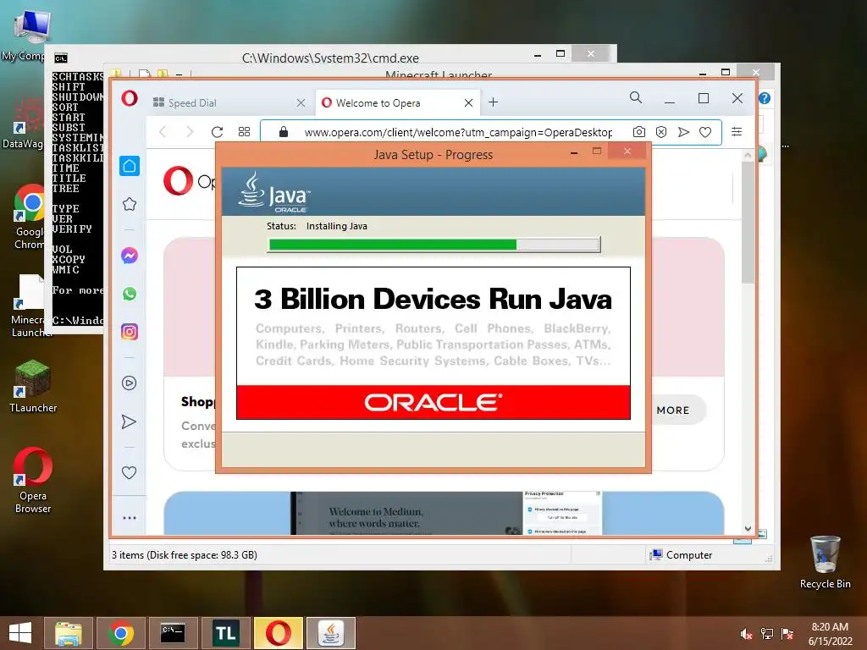Open Bookmarks star icon in Opera sidebar
The image size is (867, 650).
tap(130, 204)
